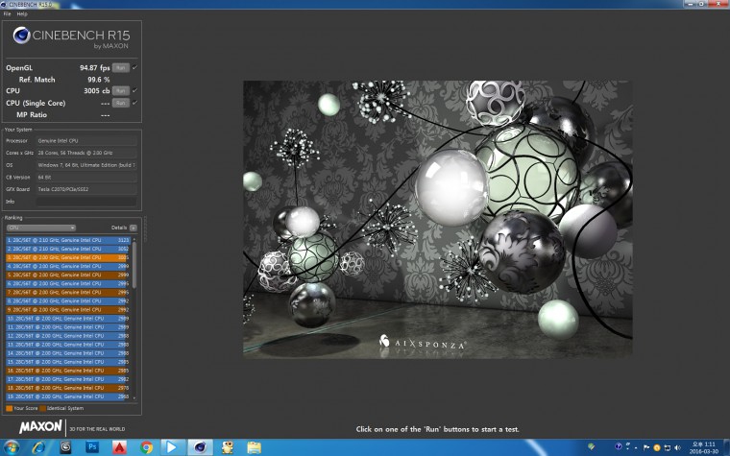The height and width of the screenshot is (456, 730).
Task: Click the brown Identical System legend swatch
Action: pos(43,408)
